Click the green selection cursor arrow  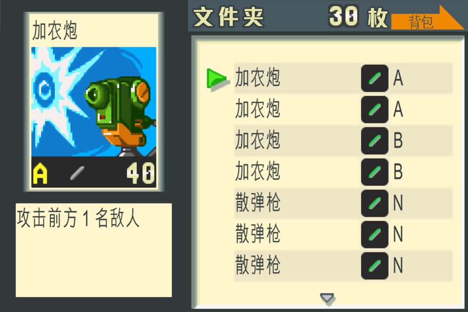tap(218, 80)
